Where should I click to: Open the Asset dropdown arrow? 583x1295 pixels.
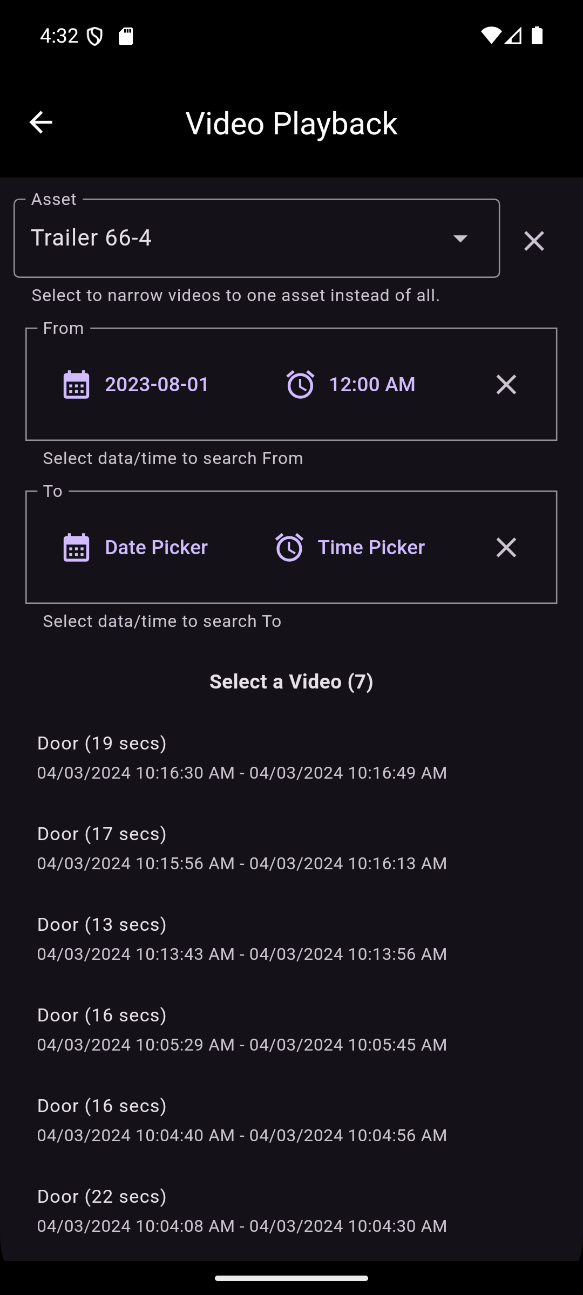tap(460, 238)
